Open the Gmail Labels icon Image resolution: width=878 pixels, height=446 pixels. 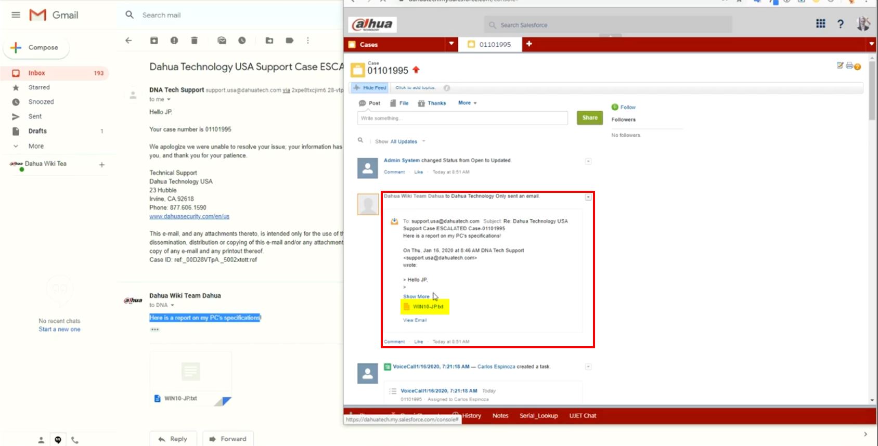[x=289, y=41]
